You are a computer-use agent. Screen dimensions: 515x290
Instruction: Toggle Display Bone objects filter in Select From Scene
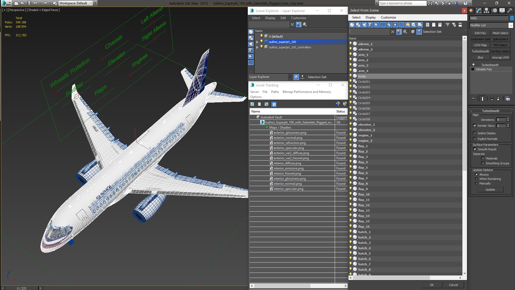pyautogui.click(x=401, y=25)
